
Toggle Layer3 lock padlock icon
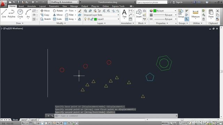point(92,19)
